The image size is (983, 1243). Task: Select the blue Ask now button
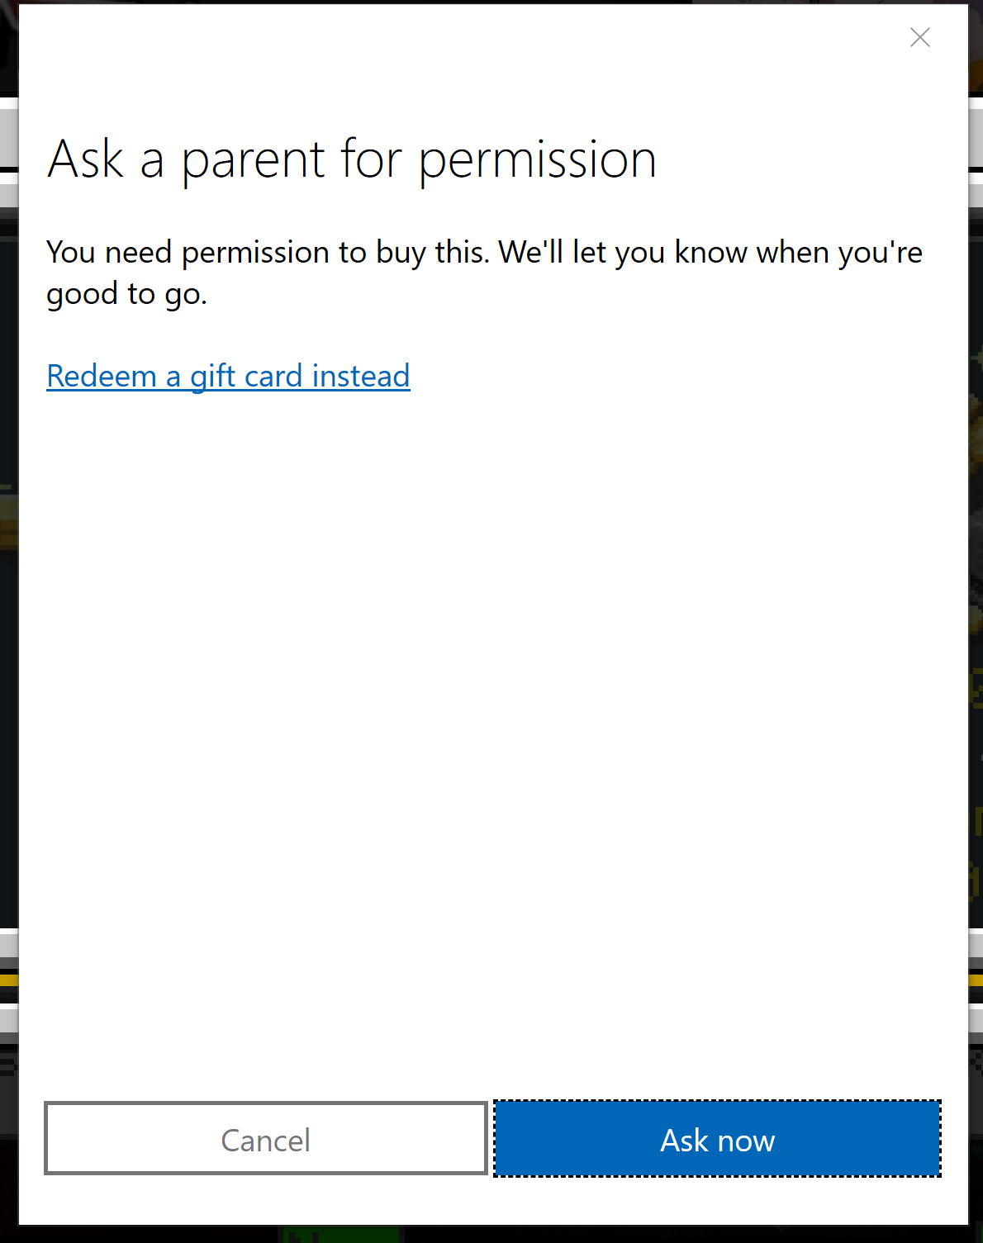(x=717, y=1139)
